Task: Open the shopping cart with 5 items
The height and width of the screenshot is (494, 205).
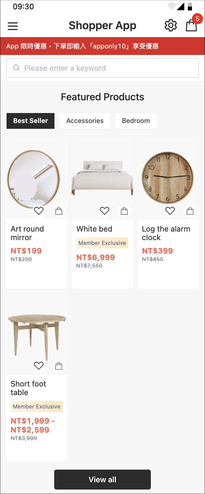Action: tap(192, 25)
